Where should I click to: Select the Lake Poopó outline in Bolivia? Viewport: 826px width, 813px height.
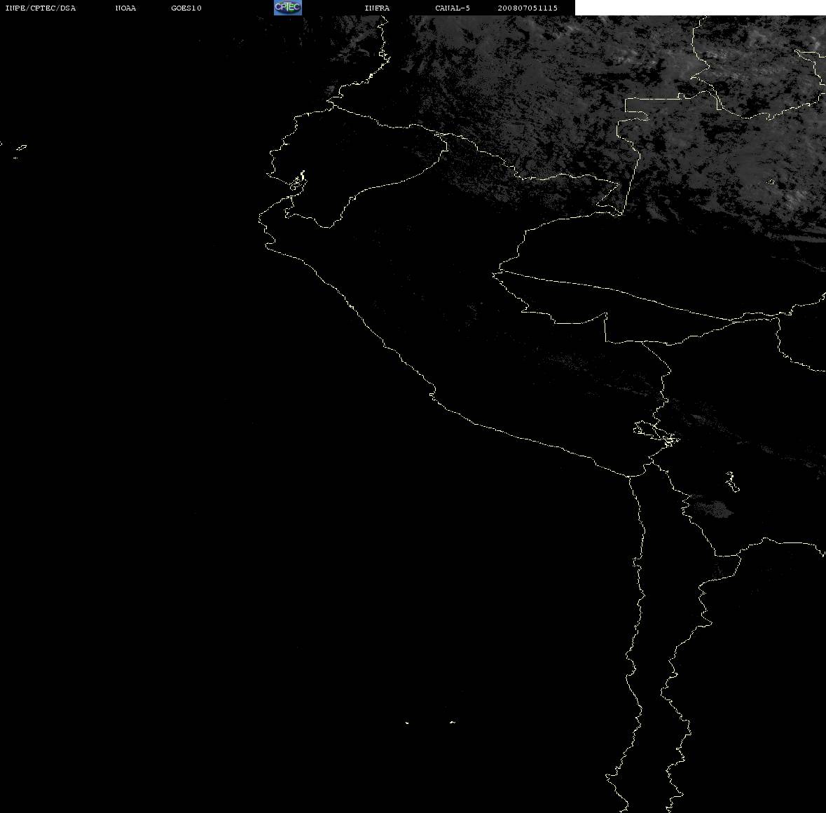tap(731, 481)
